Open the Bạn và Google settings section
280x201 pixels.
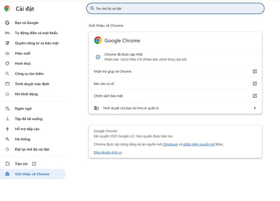coord(26,23)
